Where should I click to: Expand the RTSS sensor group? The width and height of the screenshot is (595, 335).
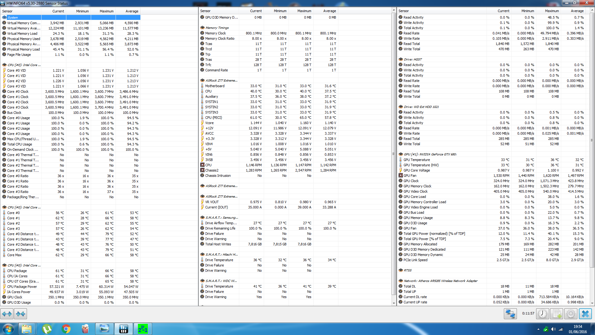[407, 270]
